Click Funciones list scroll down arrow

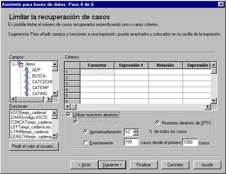coord(55,135)
